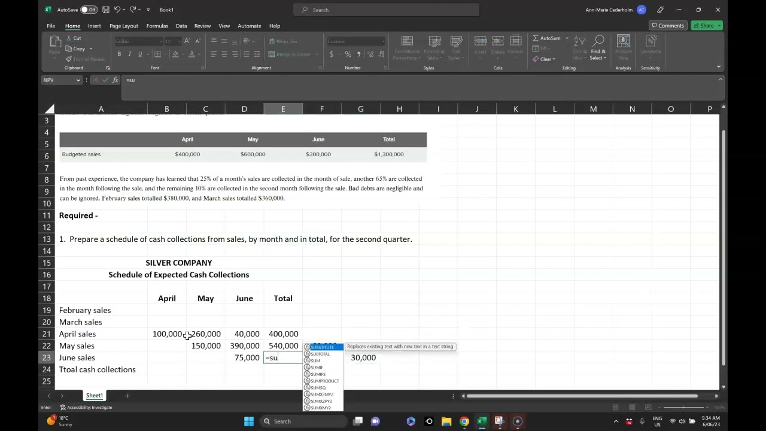Viewport: 766px width, 431px height.
Task: Click the Windows Start button
Action: (x=249, y=421)
